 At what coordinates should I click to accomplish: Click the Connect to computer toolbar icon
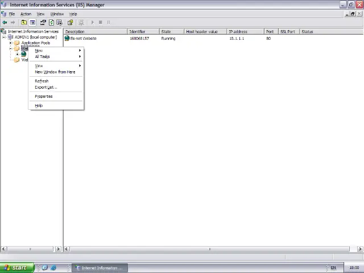tap(81, 23)
